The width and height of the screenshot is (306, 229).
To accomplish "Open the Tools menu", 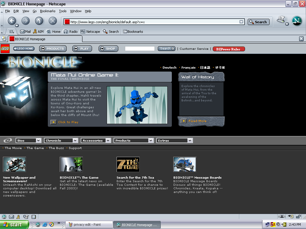I will [63, 11].
